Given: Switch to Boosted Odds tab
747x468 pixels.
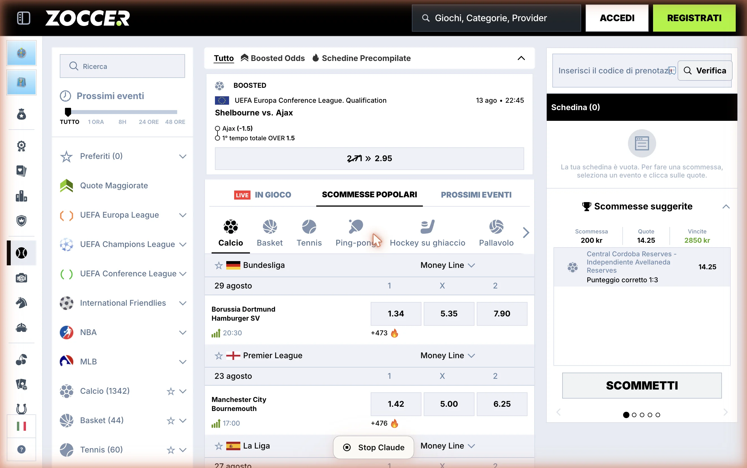Looking at the screenshot, I should [x=273, y=58].
